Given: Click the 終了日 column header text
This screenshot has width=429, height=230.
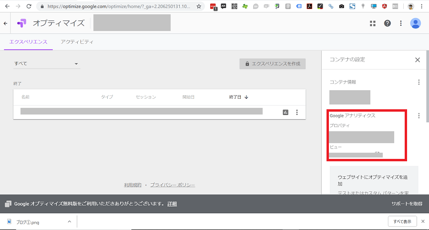Looking at the screenshot, I should (235, 97).
